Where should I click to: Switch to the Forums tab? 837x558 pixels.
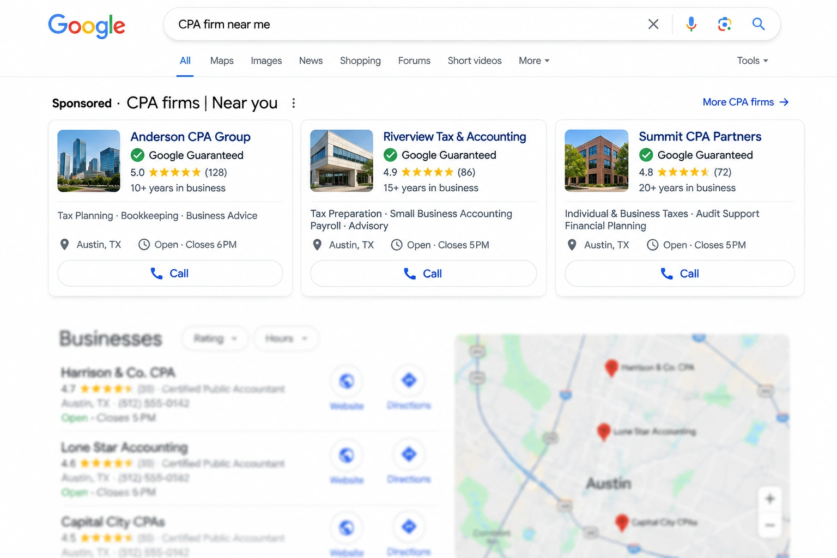point(414,60)
